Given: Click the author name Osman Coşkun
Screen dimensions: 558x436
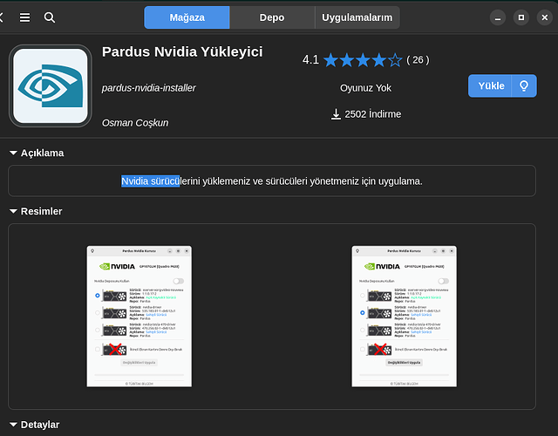Looking at the screenshot, I should [x=135, y=123].
